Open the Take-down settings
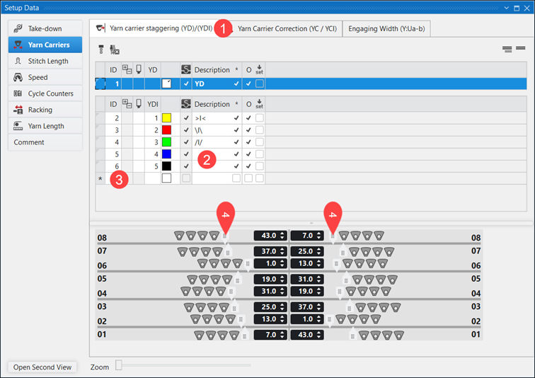 (45, 28)
